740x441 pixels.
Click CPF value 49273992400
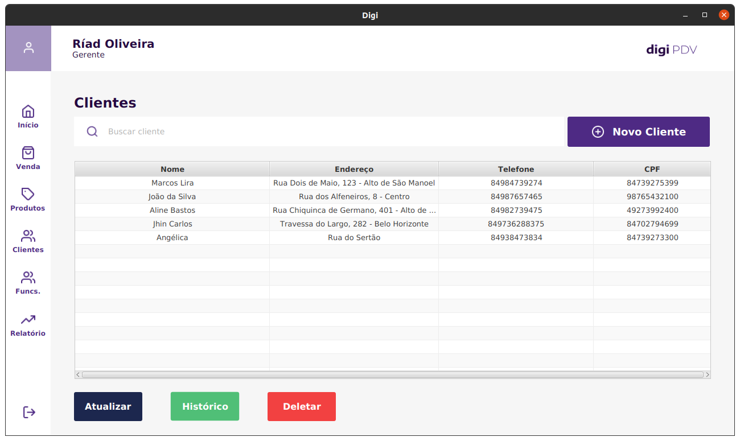tap(652, 210)
